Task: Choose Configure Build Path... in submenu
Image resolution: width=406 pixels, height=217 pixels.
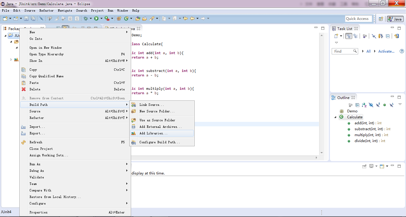Action: click(160, 142)
